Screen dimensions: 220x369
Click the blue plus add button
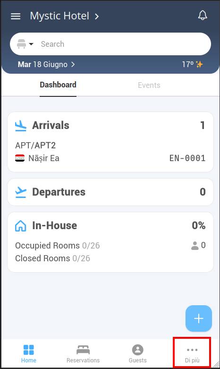point(199,318)
